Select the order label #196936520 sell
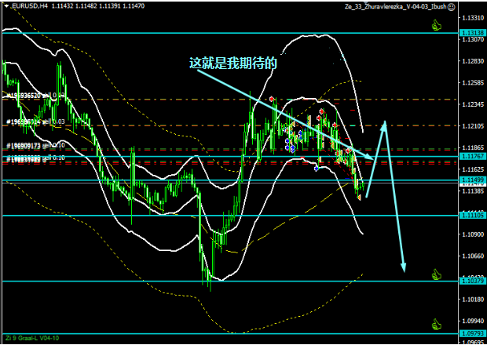This screenshot has width=487, height=345. [35, 95]
